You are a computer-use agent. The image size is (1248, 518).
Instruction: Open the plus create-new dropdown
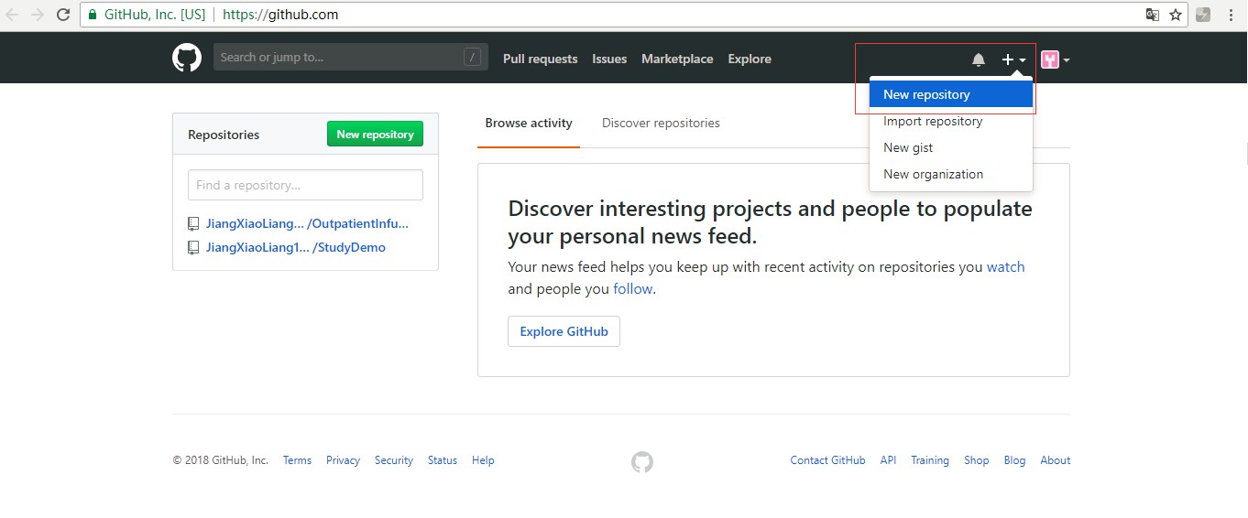pyautogui.click(x=1013, y=59)
